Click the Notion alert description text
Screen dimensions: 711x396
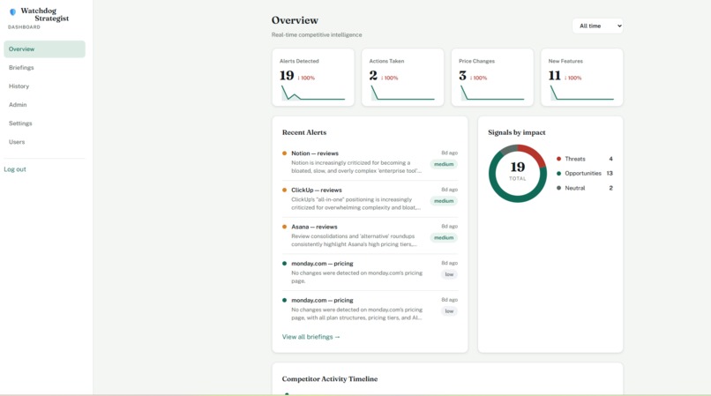coord(356,167)
